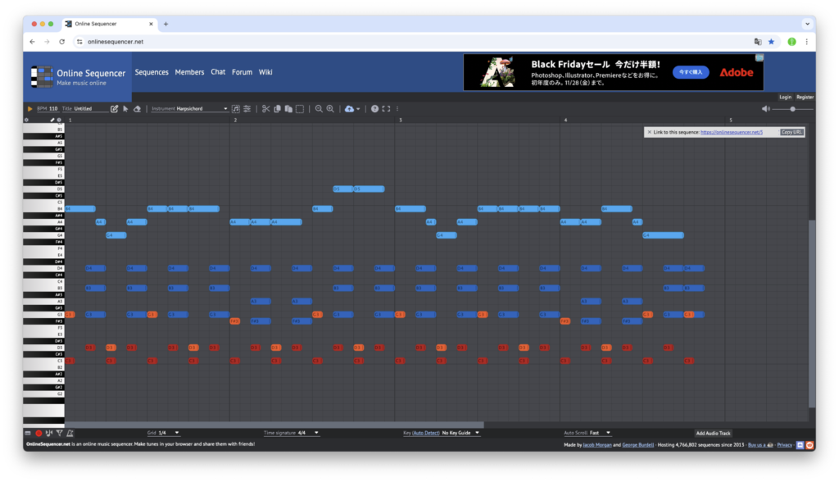Viewport: 839px width, 482px height.
Task: Select the Eraser tool
Action: pos(137,108)
